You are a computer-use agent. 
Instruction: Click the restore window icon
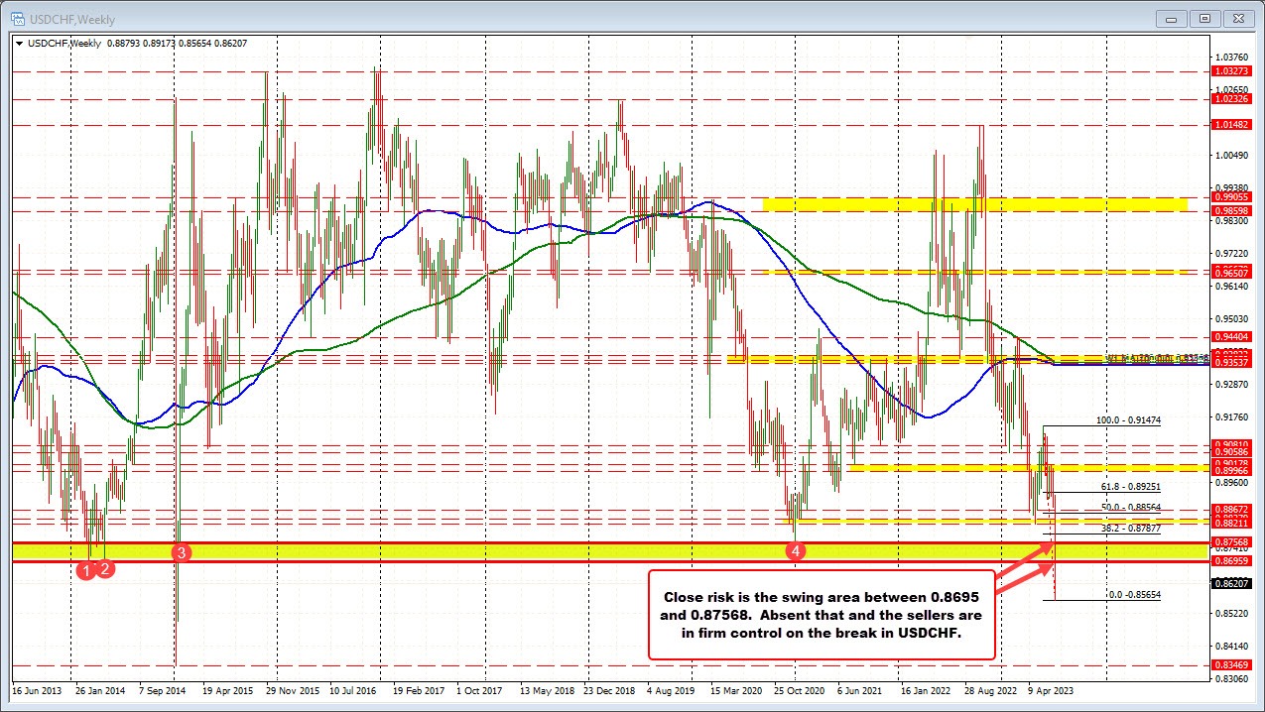[x=1203, y=17]
